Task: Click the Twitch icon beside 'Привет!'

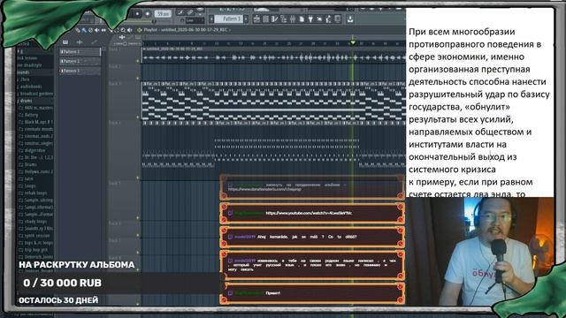Action: [x=230, y=293]
